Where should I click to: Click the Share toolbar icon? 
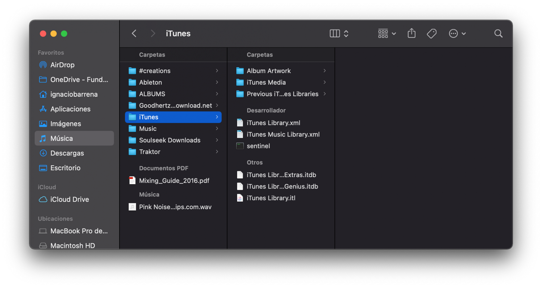coord(411,33)
